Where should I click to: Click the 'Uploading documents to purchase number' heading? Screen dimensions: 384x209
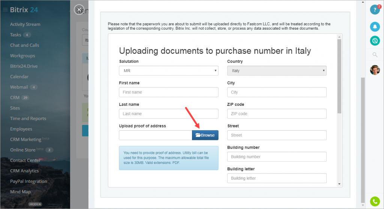[215, 51]
